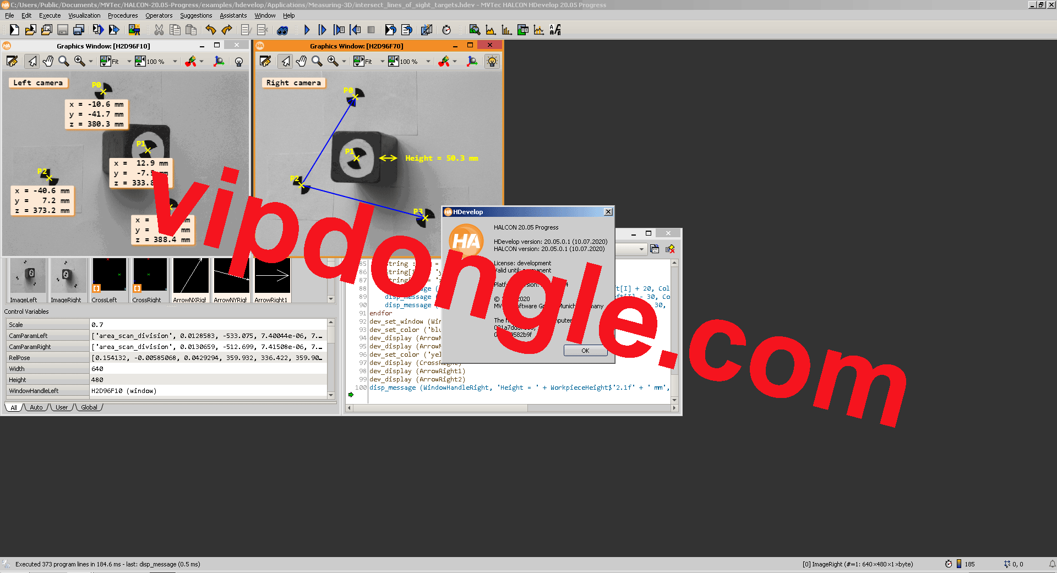Open the Visualization menu
The image size is (1057, 573).
84,15
